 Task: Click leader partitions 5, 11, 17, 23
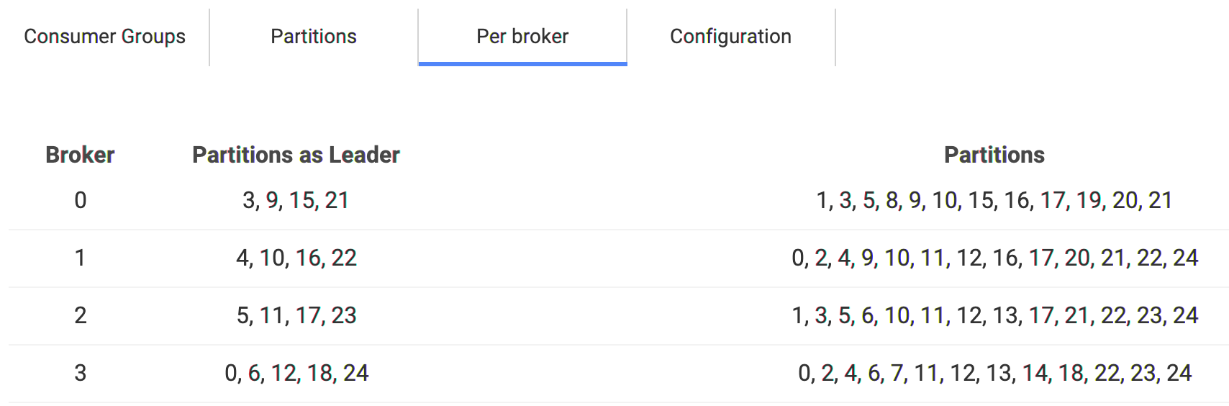296,315
